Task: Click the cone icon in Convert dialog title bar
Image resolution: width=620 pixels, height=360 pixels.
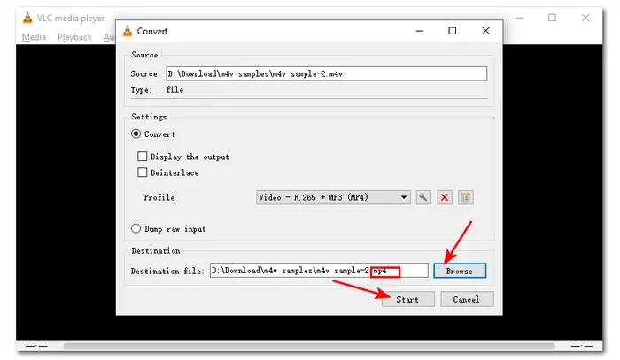Action: coord(128,31)
